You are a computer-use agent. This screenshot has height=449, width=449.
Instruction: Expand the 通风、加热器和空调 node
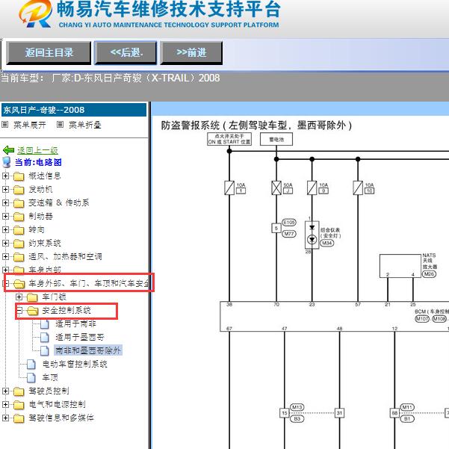tap(5, 256)
